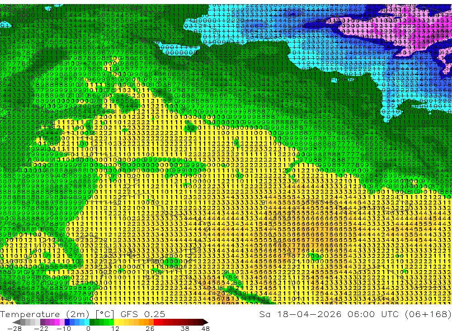Click the '38' legend value
The width and height of the screenshot is (452, 331).
[185, 329]
